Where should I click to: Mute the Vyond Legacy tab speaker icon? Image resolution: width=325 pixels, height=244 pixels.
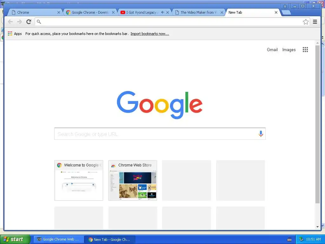(x=162, y=12)
